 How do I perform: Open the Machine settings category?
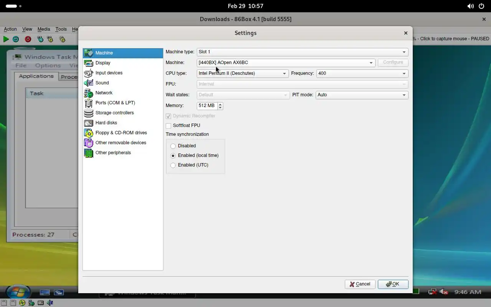(x=123, y=53)
